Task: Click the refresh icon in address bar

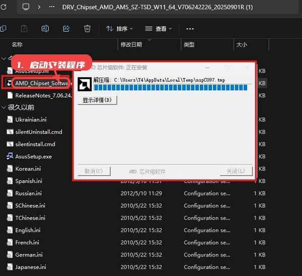Action: click(x=4, y=7)
